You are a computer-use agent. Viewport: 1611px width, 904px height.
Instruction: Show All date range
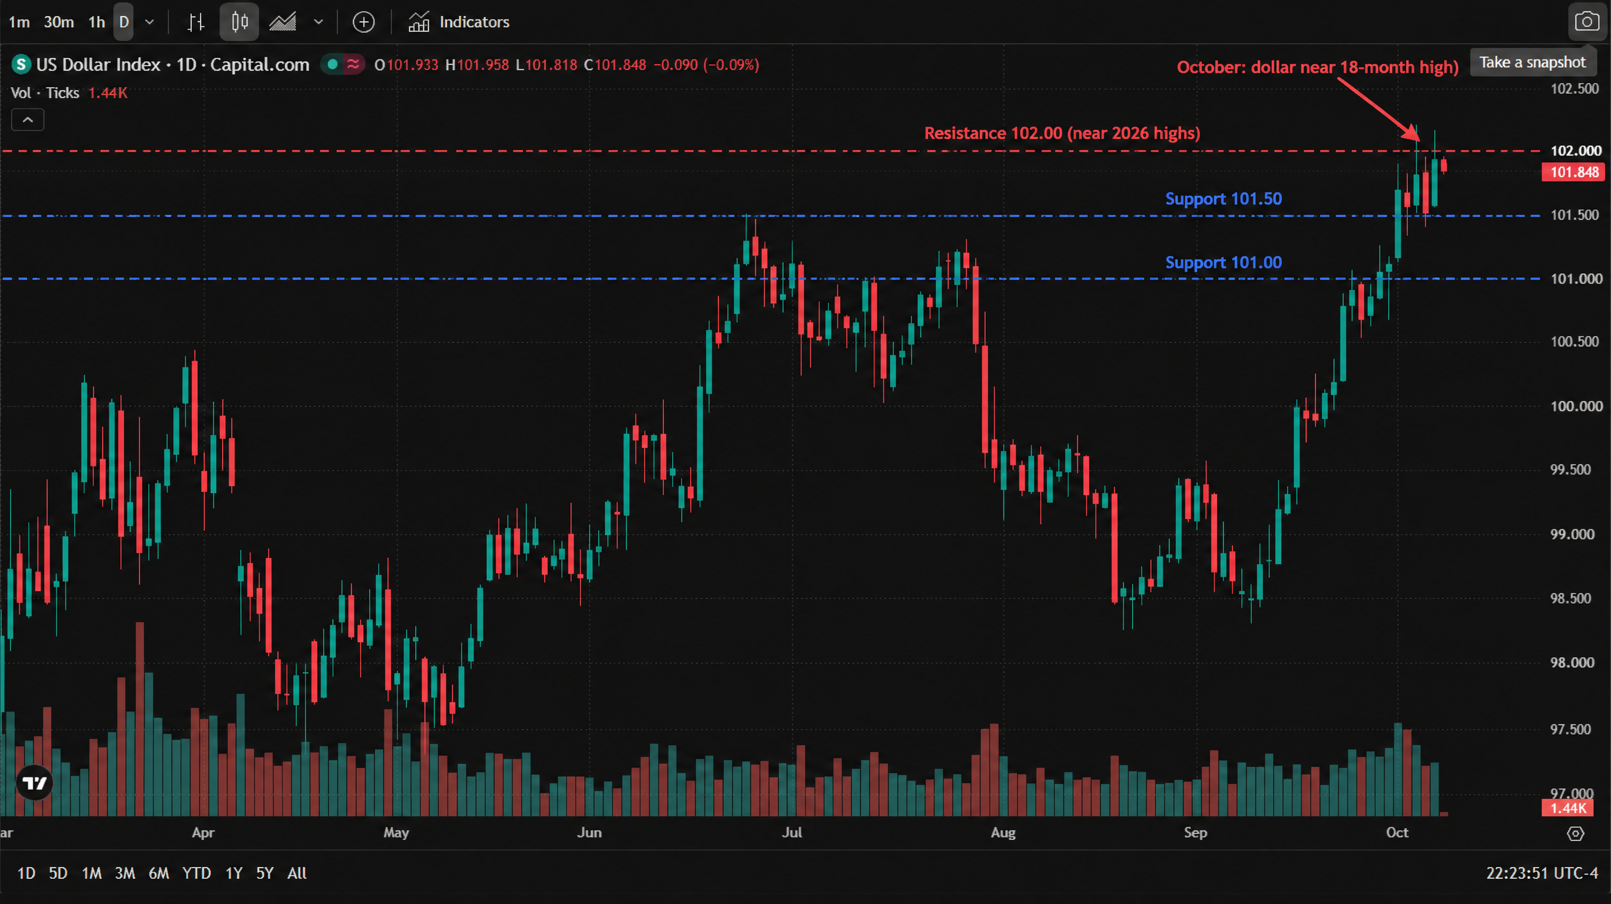pos(297,873)
